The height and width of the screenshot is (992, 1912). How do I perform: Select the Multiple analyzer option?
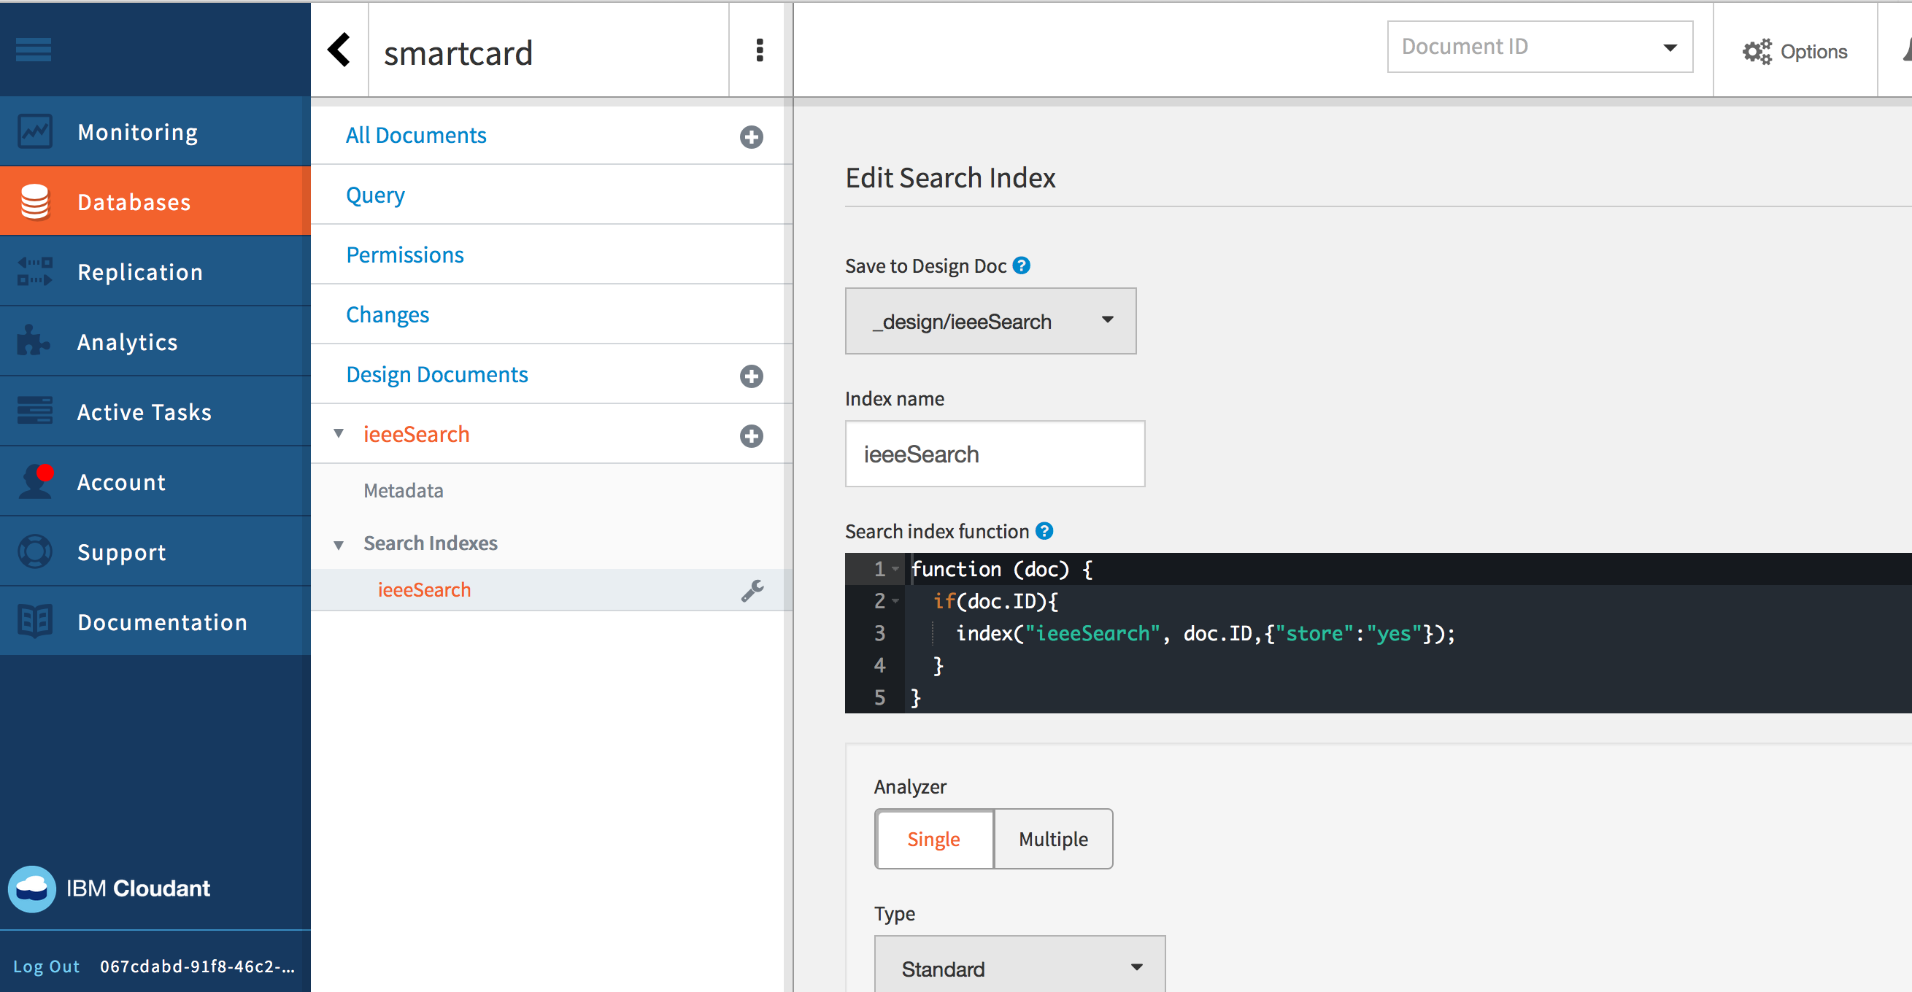click(x=1052, y=839)
